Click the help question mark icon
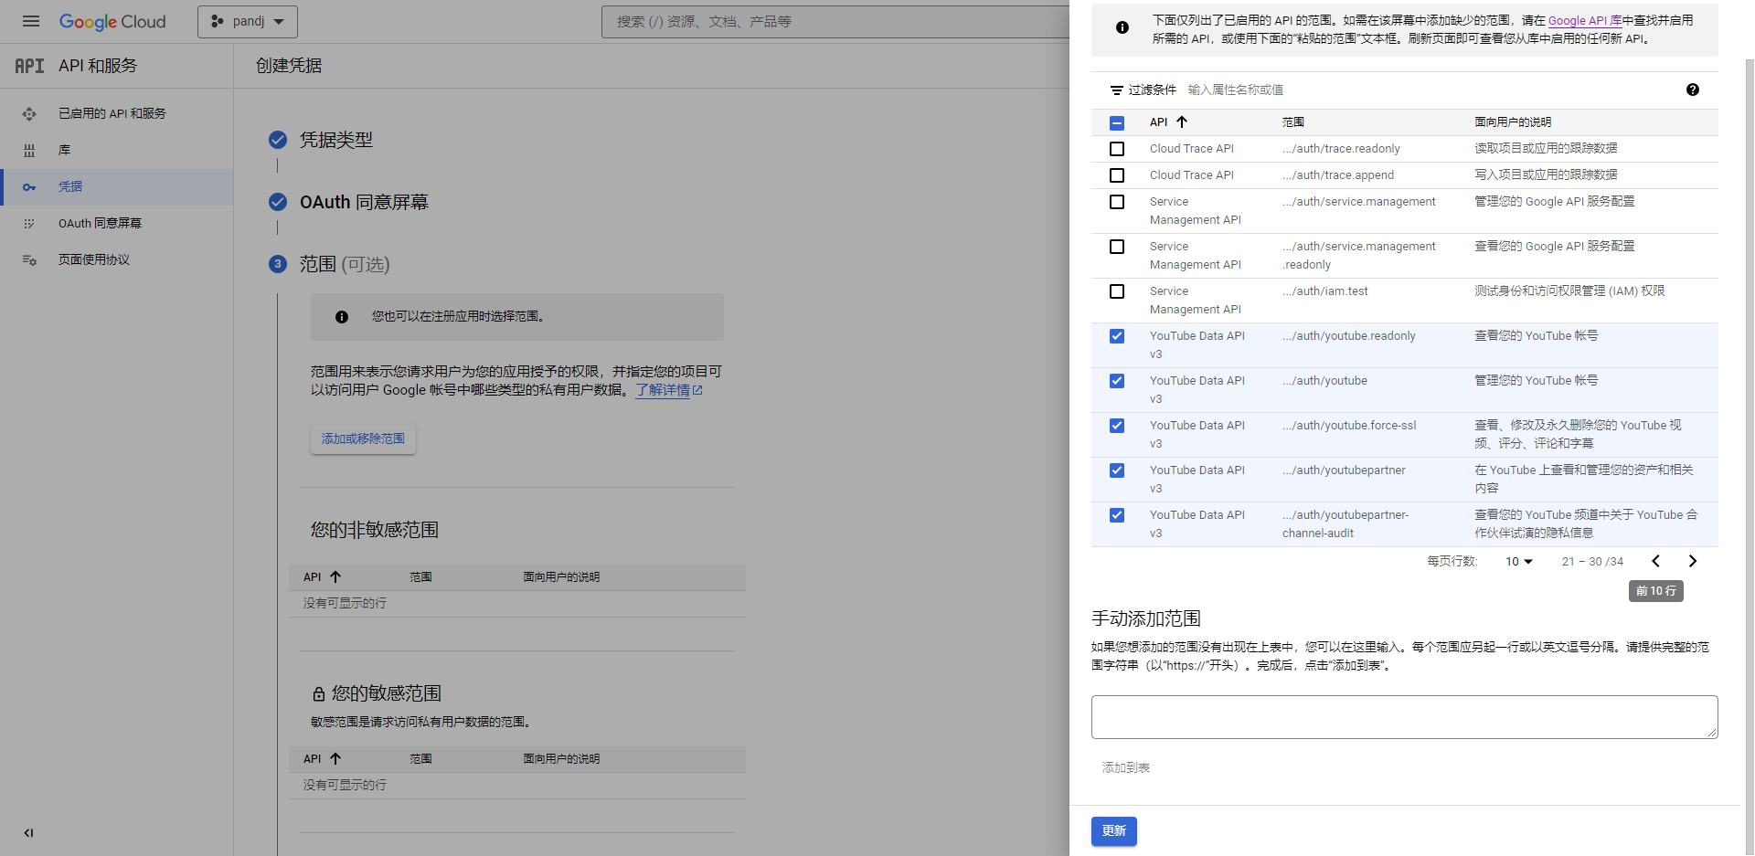Image resolution: width=1755 pixels, height=856 pixels. [1692, 90]
